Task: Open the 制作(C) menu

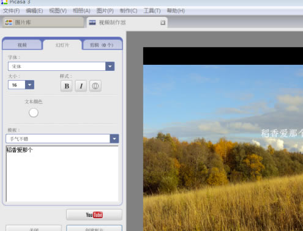Action: pos(129,10)
